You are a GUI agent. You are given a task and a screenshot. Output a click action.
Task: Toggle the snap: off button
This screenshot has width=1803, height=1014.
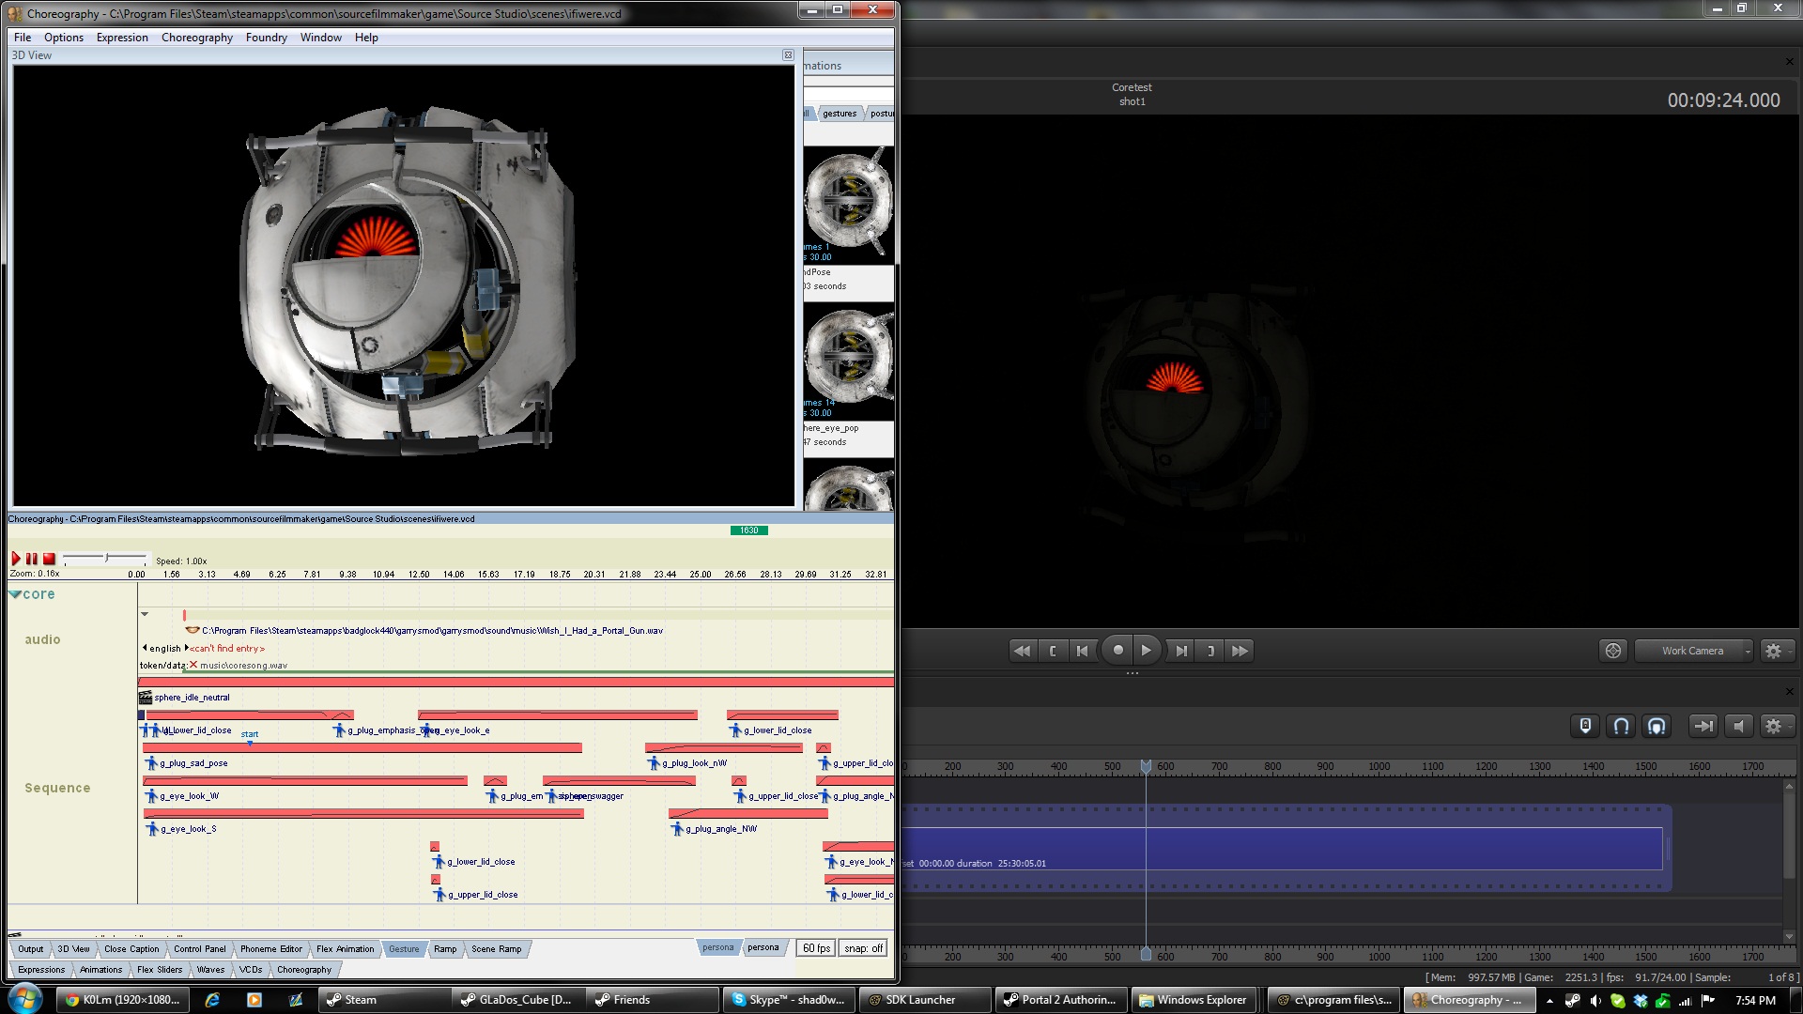pyautogui.click(x=863, y=948)
